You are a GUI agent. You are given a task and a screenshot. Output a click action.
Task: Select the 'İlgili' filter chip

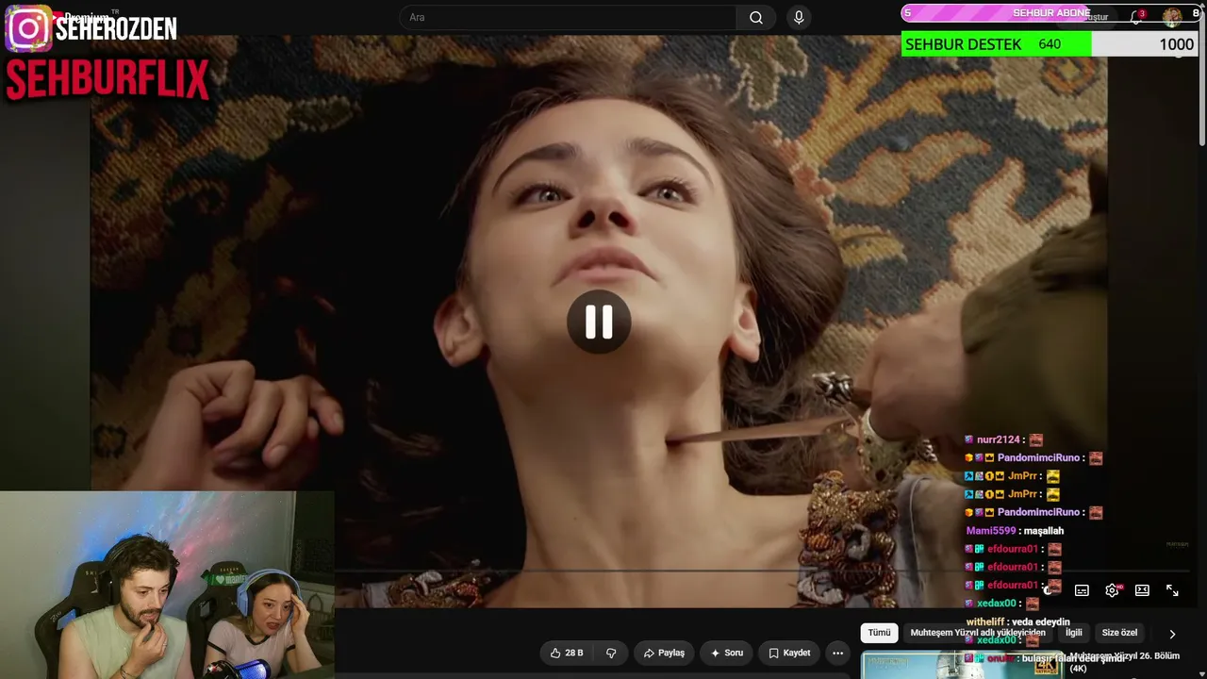click(x=1073, y=633)
